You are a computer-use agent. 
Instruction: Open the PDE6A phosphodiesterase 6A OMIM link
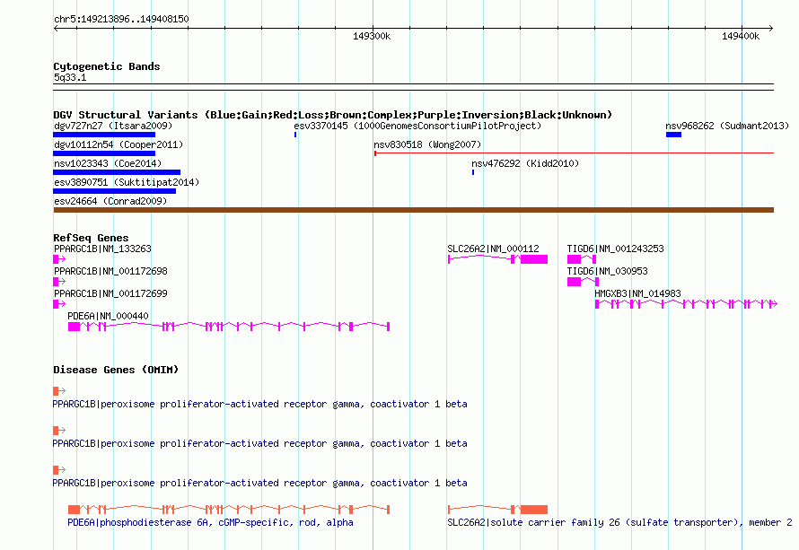210,522
